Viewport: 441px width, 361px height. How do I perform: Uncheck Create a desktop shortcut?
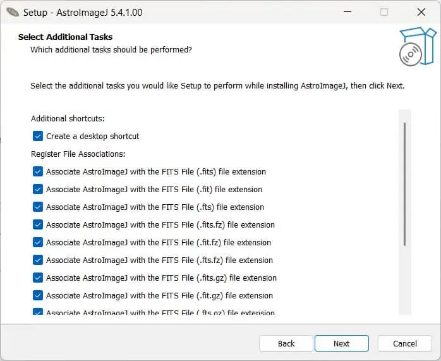coord(38,136)
